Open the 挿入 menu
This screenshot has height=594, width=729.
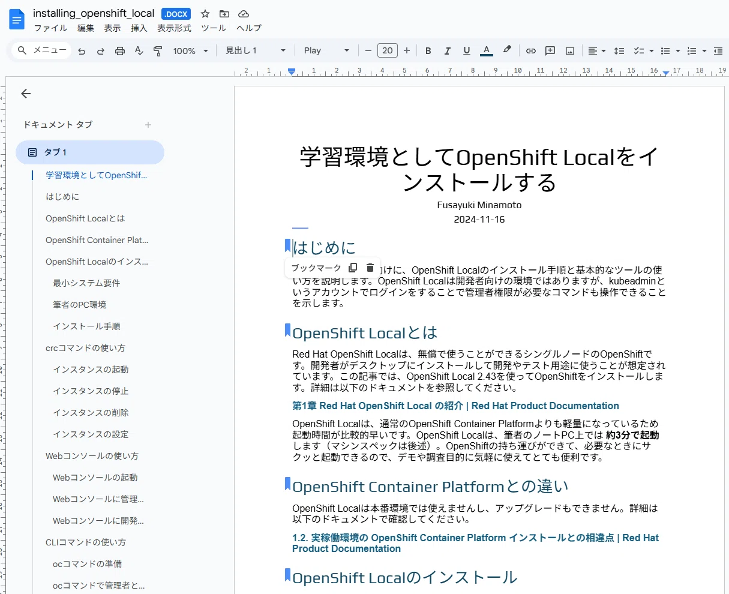pyautogui.click(x=139, y=28)
